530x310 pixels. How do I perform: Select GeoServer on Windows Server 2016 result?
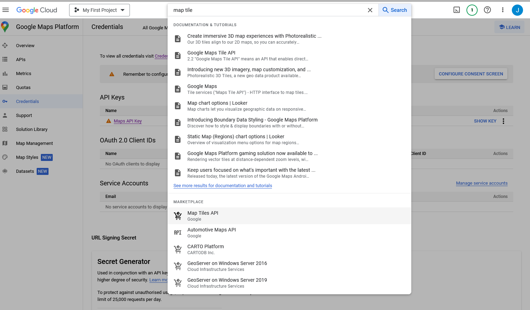(289, 266)
